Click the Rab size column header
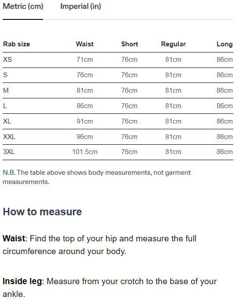This screenshot has width=236, height=300. [16, 44]
